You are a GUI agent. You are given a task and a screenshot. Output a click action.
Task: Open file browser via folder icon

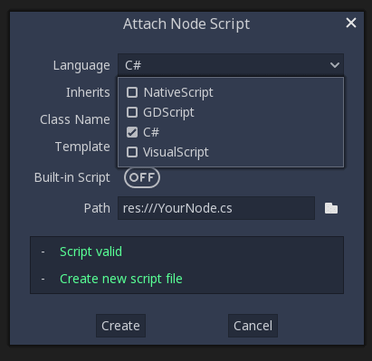tap(331, 208)
